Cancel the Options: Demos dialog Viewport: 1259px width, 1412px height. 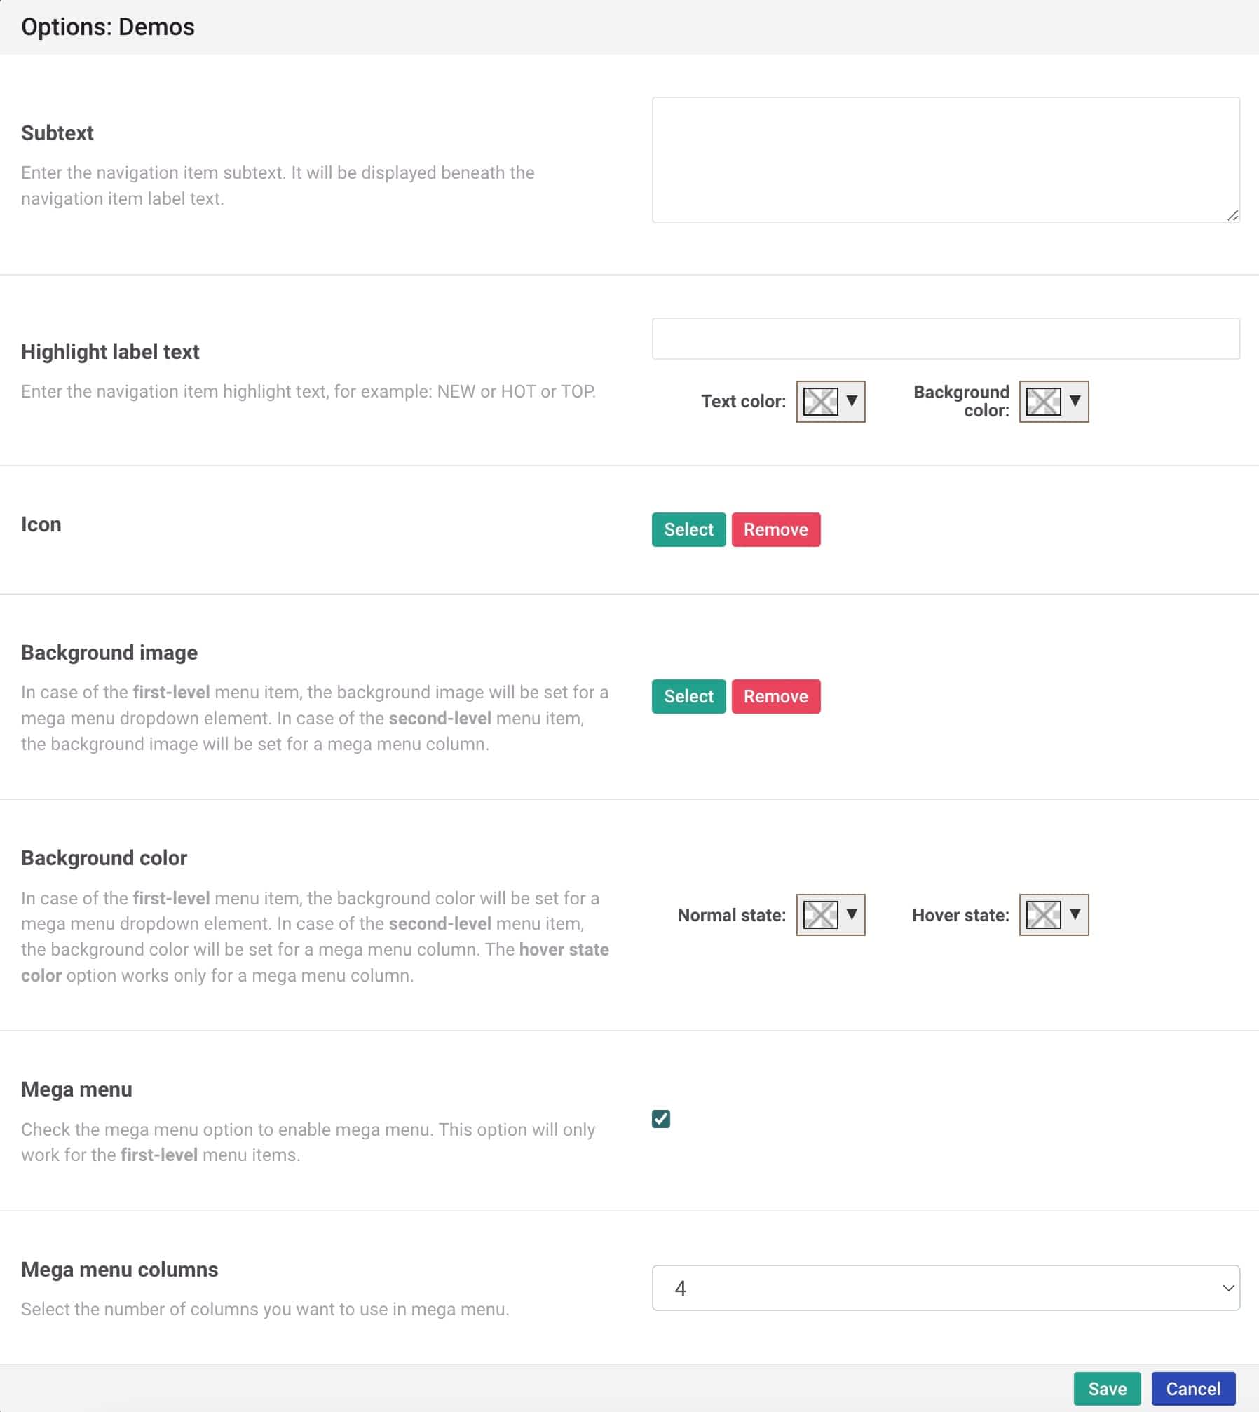pyautogui.click(x=1193, y=1389)
